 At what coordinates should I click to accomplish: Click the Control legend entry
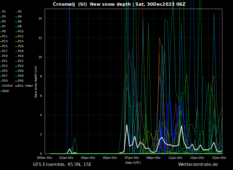pyautogui.click(x=7, y=86)
